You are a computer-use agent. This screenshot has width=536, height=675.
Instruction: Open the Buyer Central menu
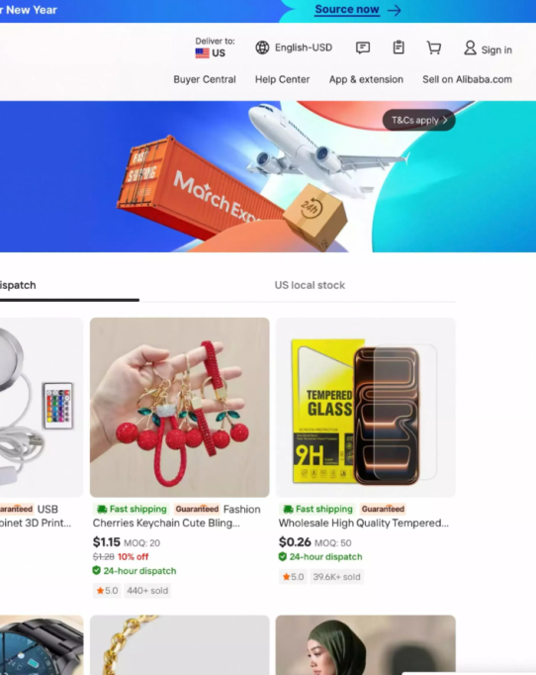[x=205, y=79]
